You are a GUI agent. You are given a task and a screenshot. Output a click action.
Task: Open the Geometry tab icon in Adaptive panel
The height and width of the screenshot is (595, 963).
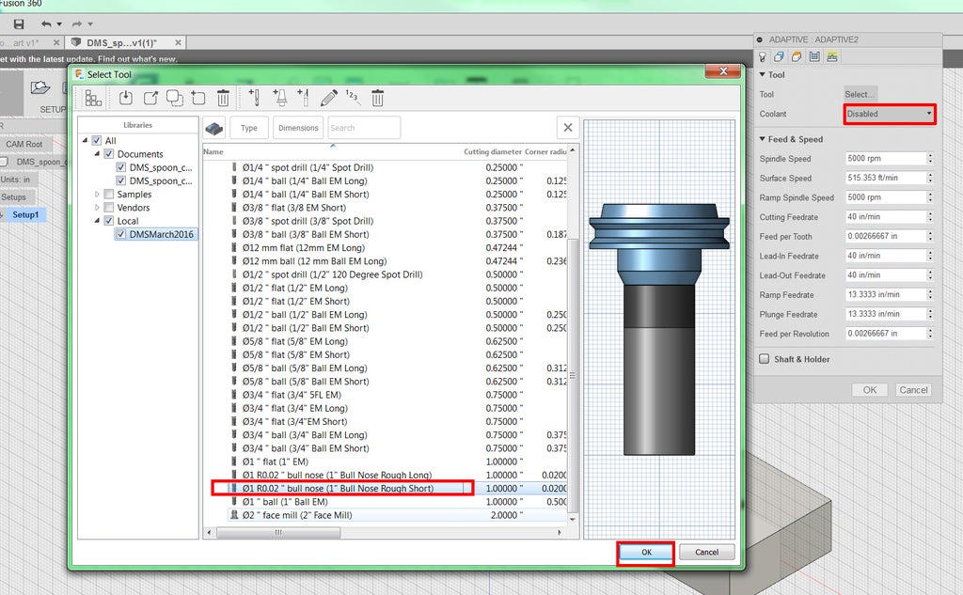pyautogui.click(x=780, y=57)
